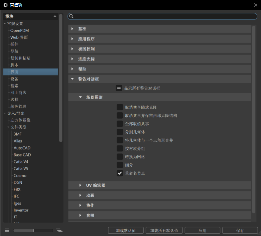Viewport: 261px width, 236px height.
Task: Enable 取消共享隐式克隆 checkbox
Action: pyautogui.click(x=120, y=107)
